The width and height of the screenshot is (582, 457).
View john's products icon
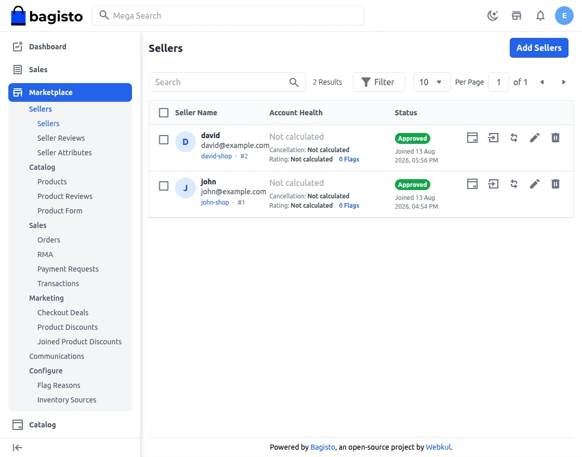[472, 184]
